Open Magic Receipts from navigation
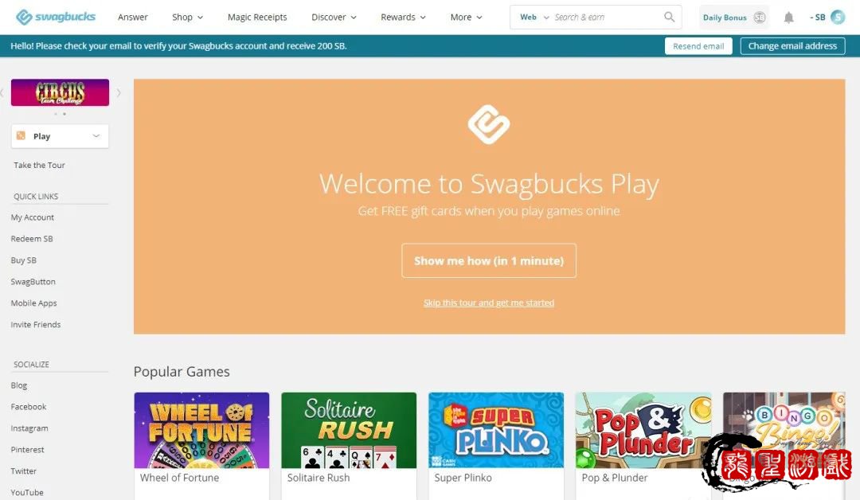860x500 pixels. click(x=257, y=17)
